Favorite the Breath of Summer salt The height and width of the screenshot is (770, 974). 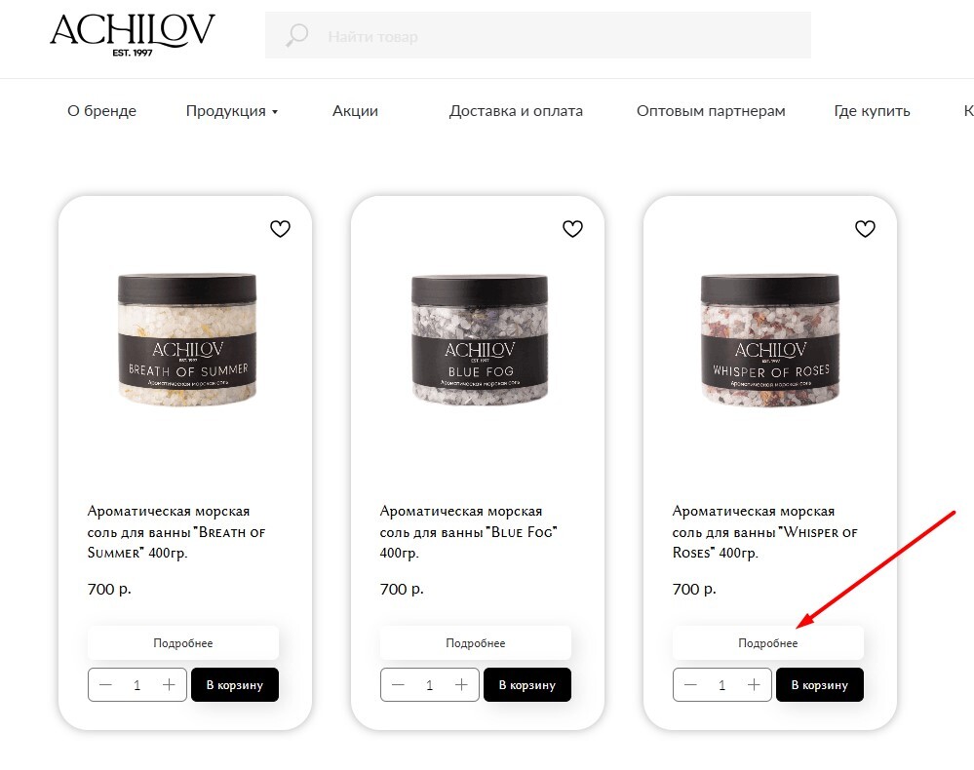[x=280, y=229]
